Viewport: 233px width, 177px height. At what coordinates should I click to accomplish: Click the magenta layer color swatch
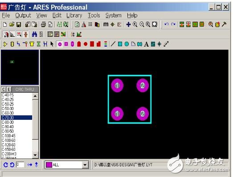[x=49, y=165]
